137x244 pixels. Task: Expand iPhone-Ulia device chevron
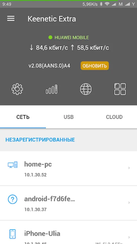pos(129,237)
